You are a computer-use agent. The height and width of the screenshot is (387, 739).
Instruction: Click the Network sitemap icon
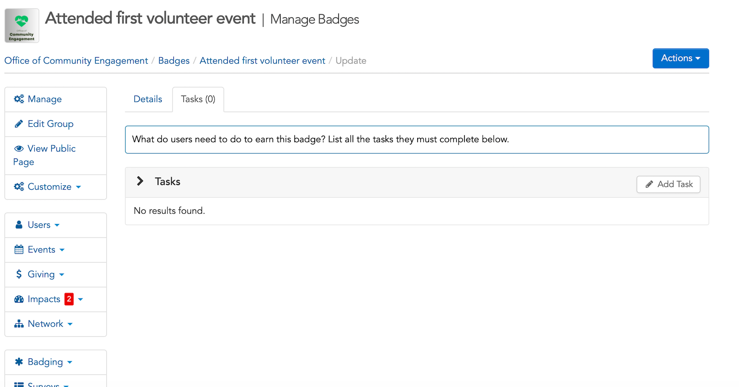point(19,324)
